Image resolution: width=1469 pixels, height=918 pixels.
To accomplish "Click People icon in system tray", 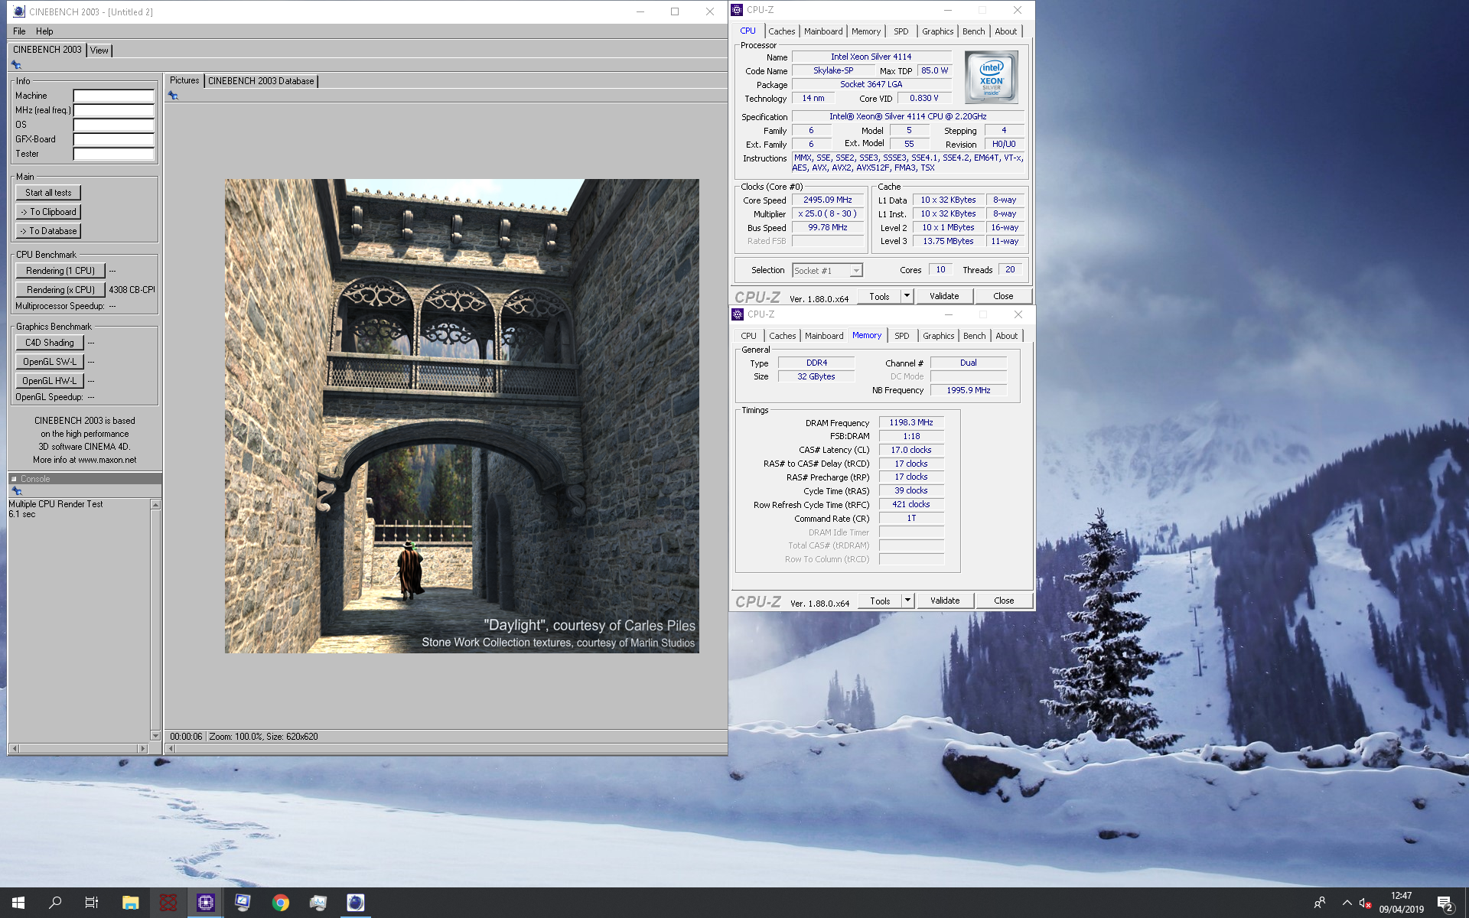I will tap(1320, 903).
